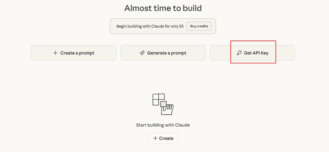The height and width of the screenshot is (152, 329).
Task: Click the key icon beside Get API Key
Action: (239, 53)
